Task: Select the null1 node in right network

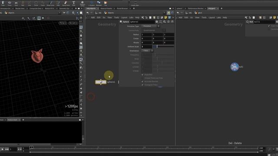Action: tap(235, 67)
